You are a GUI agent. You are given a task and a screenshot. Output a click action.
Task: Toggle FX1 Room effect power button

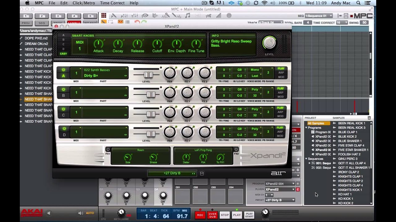[x=108, y=149]
